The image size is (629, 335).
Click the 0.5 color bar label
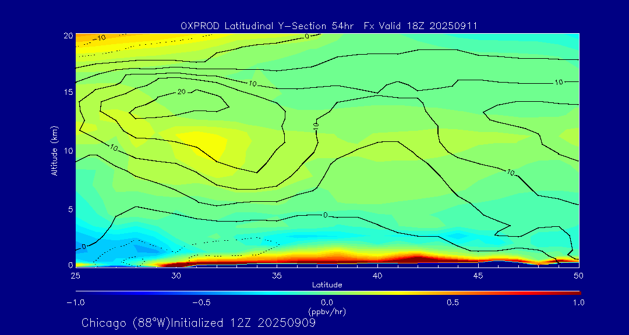453,302
